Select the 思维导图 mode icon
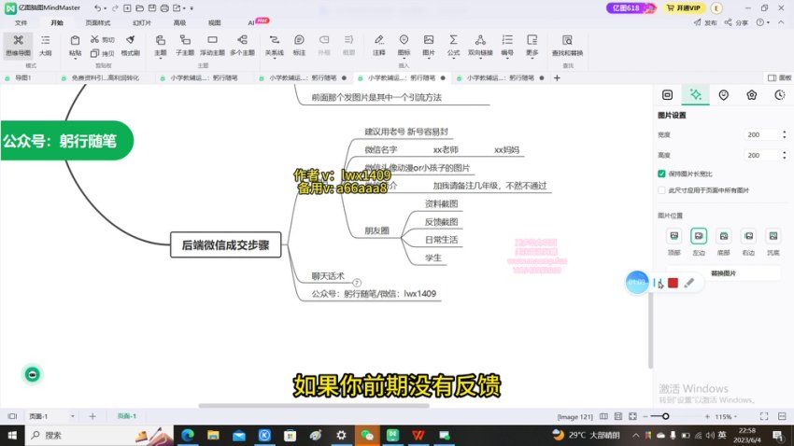Image resolution: width=794 pixels, height=446 pixels. coord(18,44)
